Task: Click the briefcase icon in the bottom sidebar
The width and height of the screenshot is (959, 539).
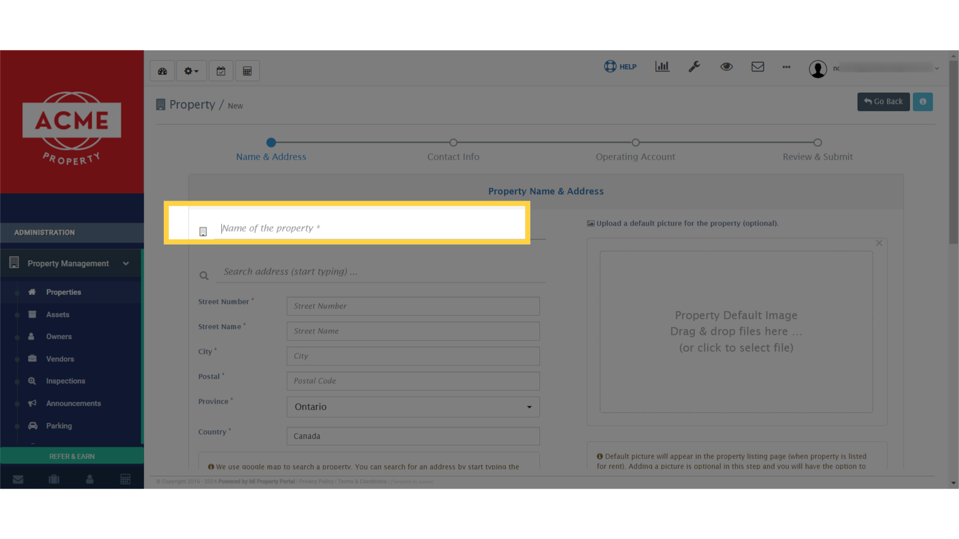Action: 54,479
